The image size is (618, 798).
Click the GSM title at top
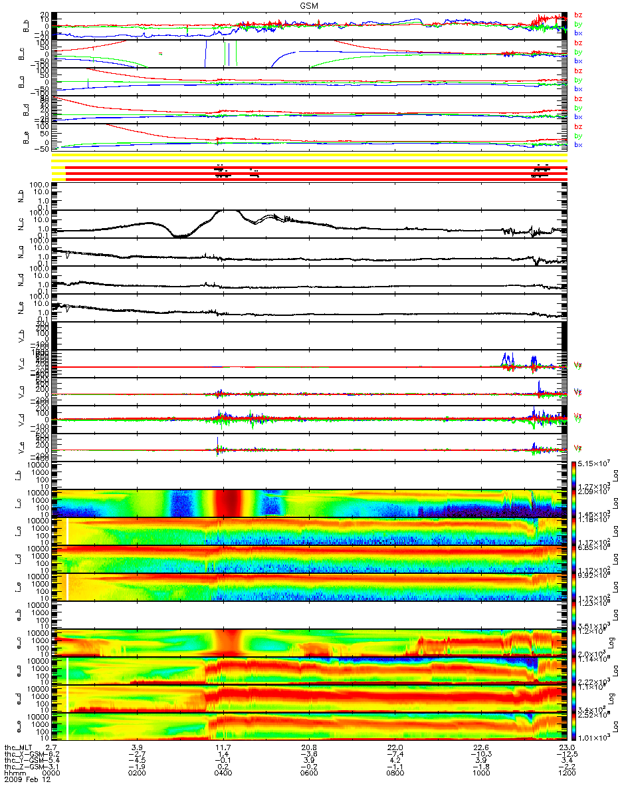(309, 5)
